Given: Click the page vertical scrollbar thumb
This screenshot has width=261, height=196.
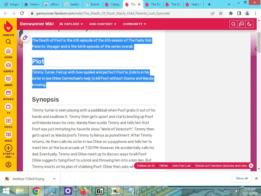Looking at the screenshot, I should [x=259, y=43].
